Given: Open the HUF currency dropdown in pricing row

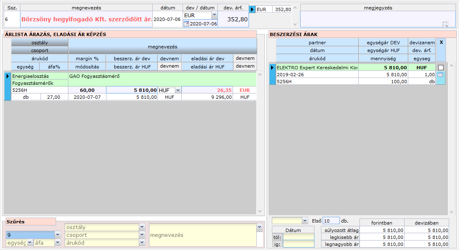Looking at the screenshot, I should [178, 90].
